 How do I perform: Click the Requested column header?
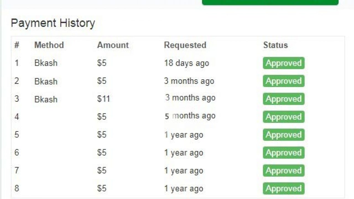pyautogui.click(x=185, y=45)
